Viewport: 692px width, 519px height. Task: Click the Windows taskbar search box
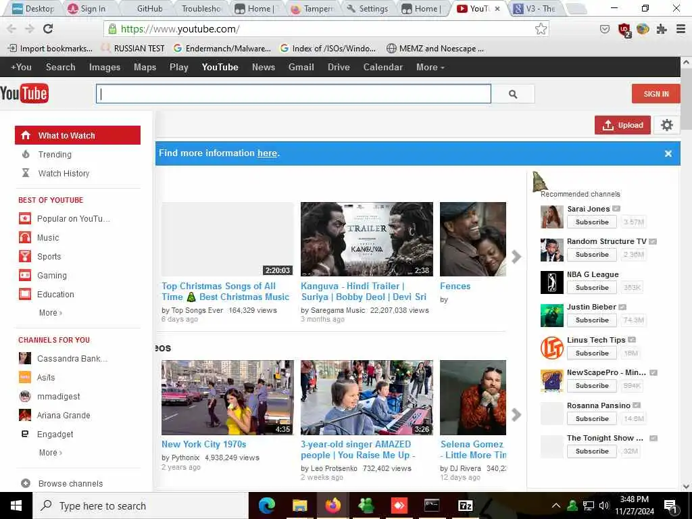pyautogui.click(x=141, y=505)
